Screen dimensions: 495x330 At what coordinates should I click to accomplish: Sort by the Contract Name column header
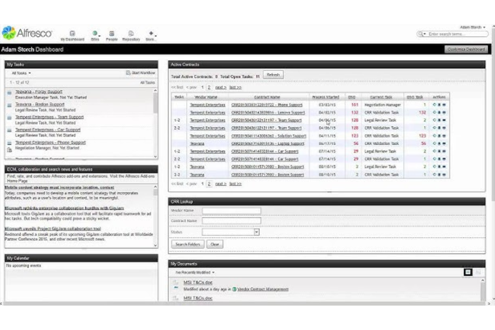[x=267, y=97]
